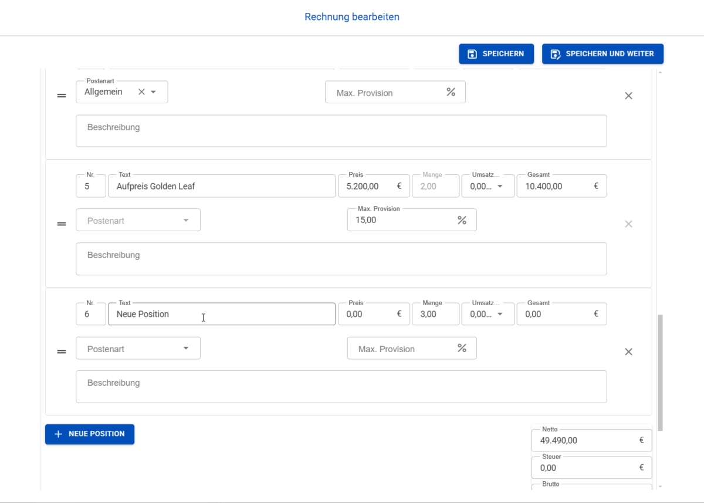This screenshot has height=503, width=704.
Task: Click Speichern und Weiter button
Action: pyautogui.click(x=602, y=54)
